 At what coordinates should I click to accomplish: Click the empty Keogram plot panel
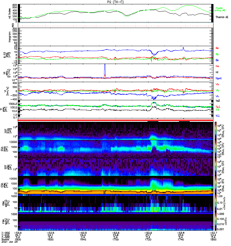[x=115, y=37]
